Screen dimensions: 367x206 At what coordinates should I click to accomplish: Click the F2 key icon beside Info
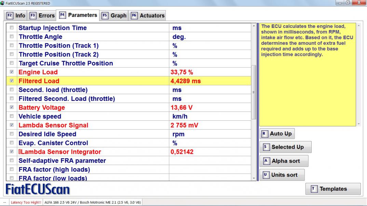(x=10, y=16)
